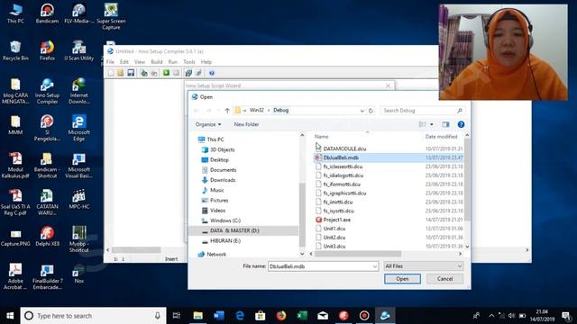Open File menu in Inno Setup Compiler
Viewport: 577px width, 324px height.
pyautogui.click(x=110, y=62)
